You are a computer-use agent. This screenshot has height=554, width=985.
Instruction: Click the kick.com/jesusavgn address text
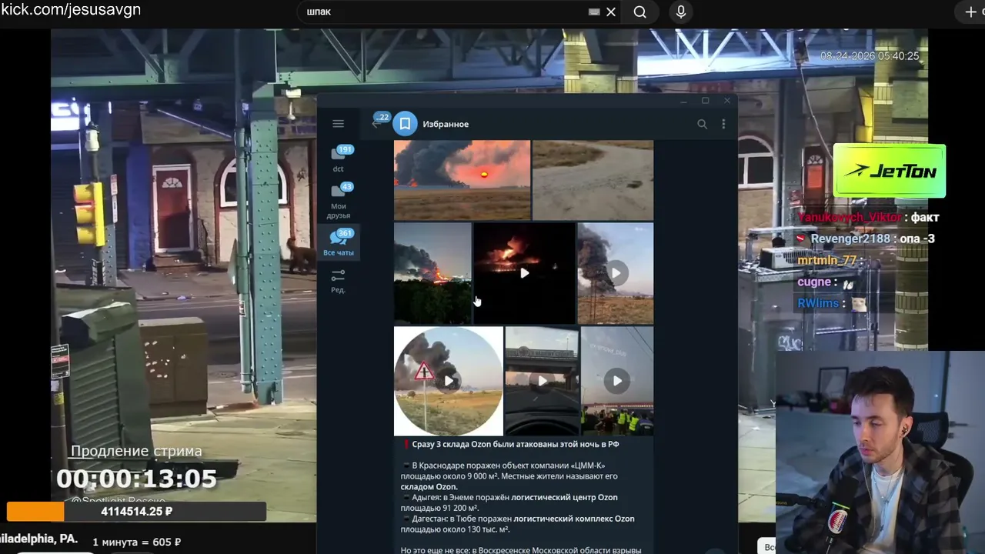click(71, 10)
